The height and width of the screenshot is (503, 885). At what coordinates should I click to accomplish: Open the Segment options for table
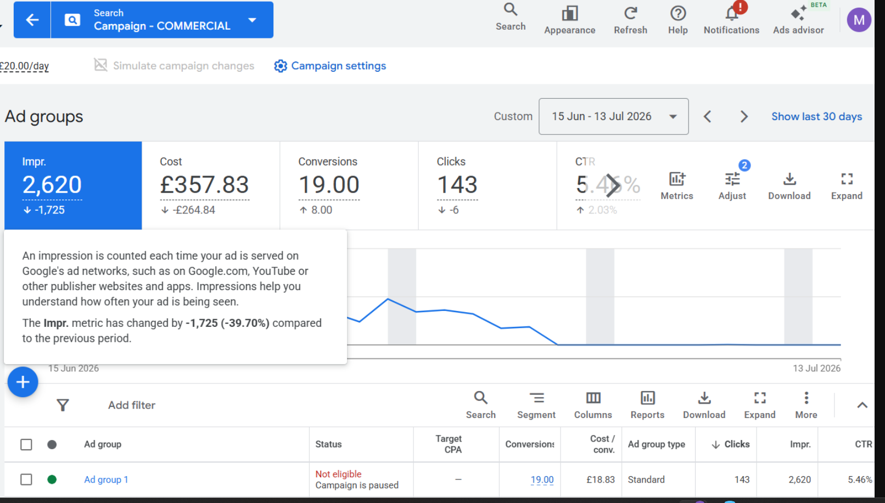click(x=536, y=405)
